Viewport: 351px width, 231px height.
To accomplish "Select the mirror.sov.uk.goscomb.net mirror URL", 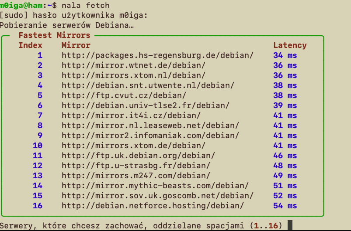I will pos(158,196).
